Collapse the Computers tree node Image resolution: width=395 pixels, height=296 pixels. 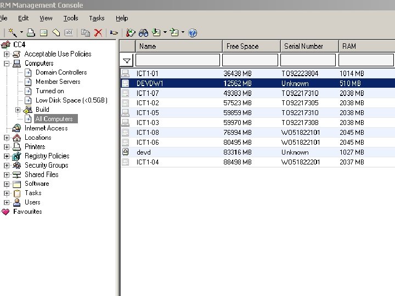7,64
